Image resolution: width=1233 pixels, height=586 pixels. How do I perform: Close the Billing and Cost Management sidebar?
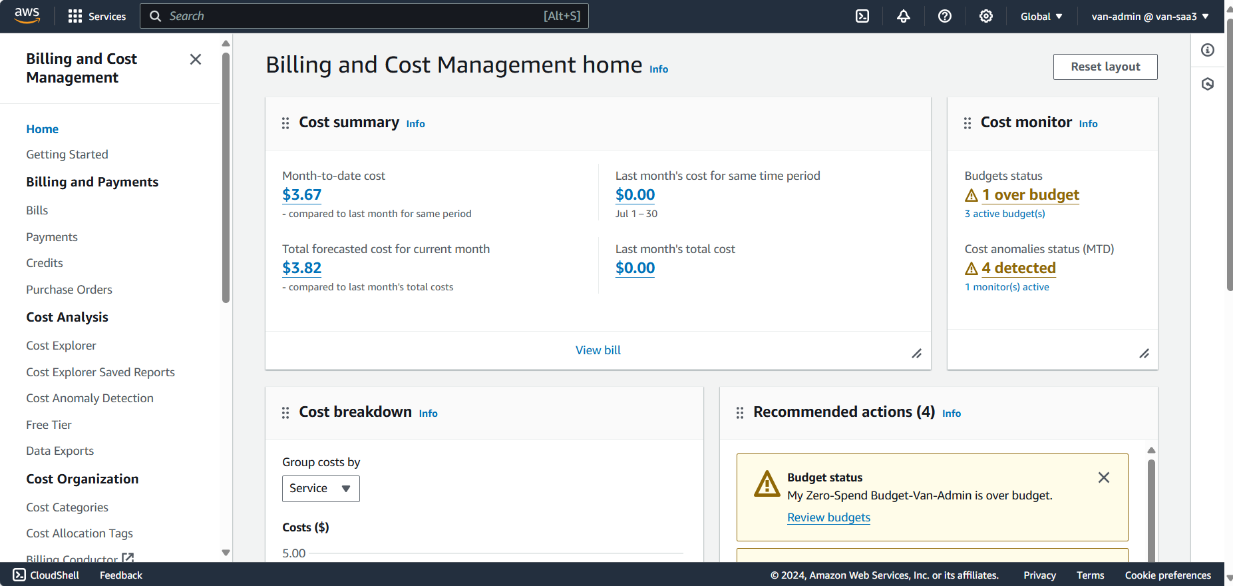point(196,59)
